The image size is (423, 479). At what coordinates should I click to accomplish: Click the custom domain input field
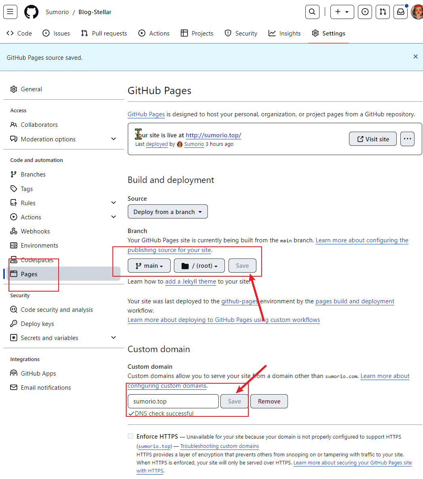(x=173, y=401)
